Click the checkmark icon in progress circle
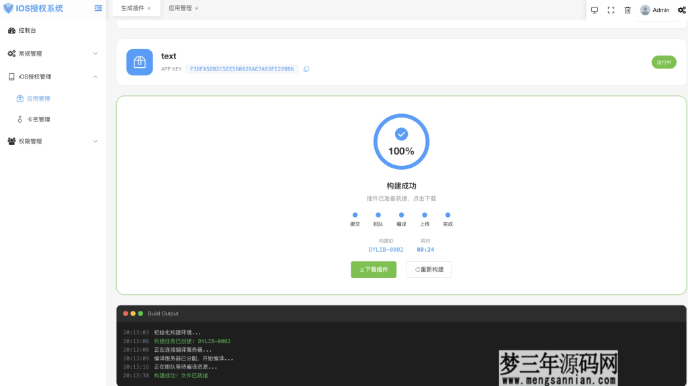This screenshot has height=386, width=688. [401, 134]
